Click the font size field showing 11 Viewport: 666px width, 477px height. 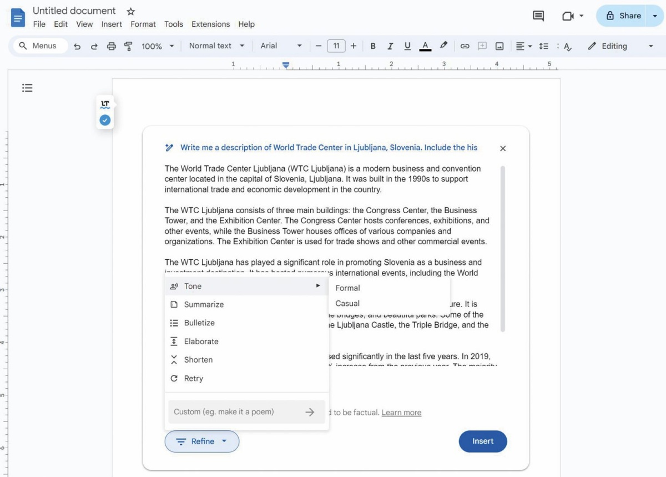336,46
